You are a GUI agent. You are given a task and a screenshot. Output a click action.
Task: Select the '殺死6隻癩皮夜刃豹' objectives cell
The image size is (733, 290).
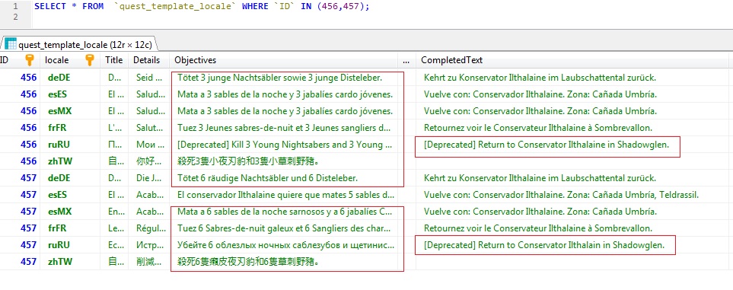(283, 262)
